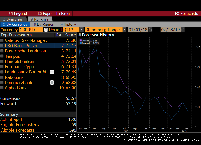Click the document icon next to Landesbank Baden-W
201x145 pixels.
[x=52, y=72]
